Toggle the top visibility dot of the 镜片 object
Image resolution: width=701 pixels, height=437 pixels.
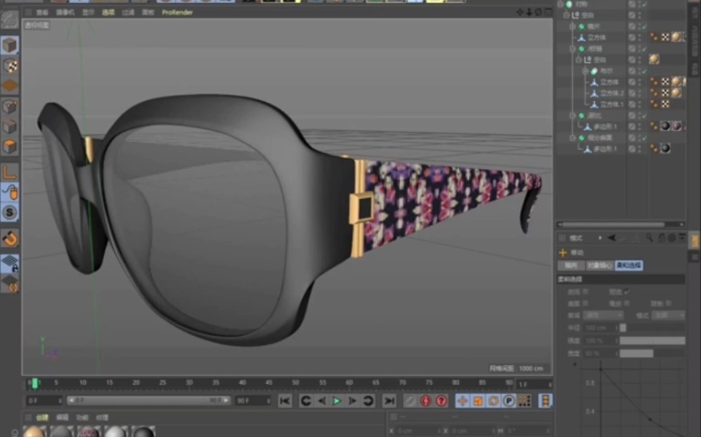pos(639,23)
